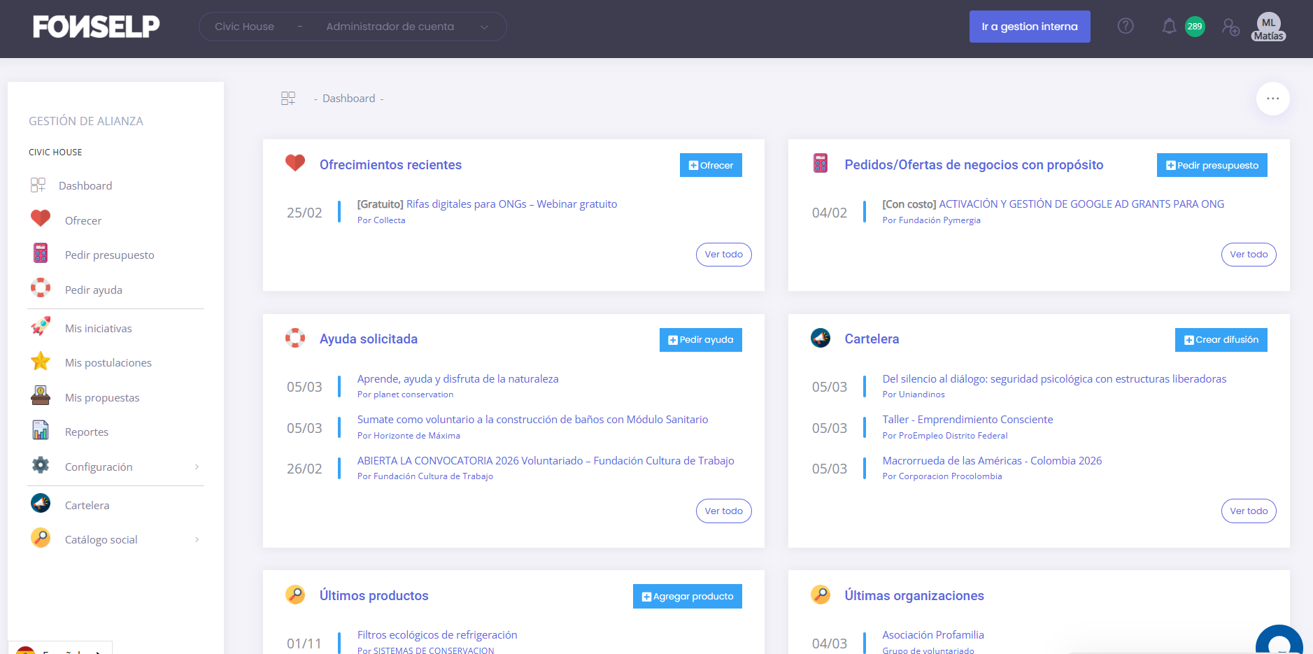This screenshot has height=654, width=1313.
Task: Click the Ir a gestion interna button
Action: click(x=1030, y=26)
